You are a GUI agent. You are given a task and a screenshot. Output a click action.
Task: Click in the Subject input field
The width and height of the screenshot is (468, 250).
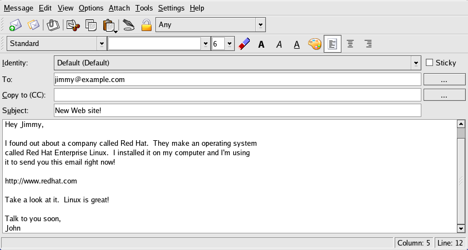click(x=237, y=110)
